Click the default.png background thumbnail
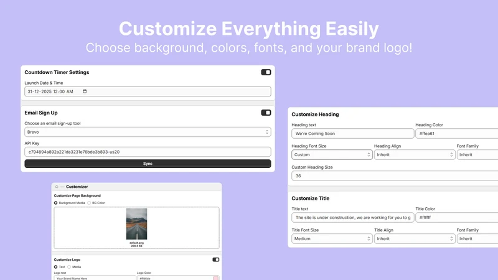Screen dimensions: 498x280 click(x=136, y=224)
